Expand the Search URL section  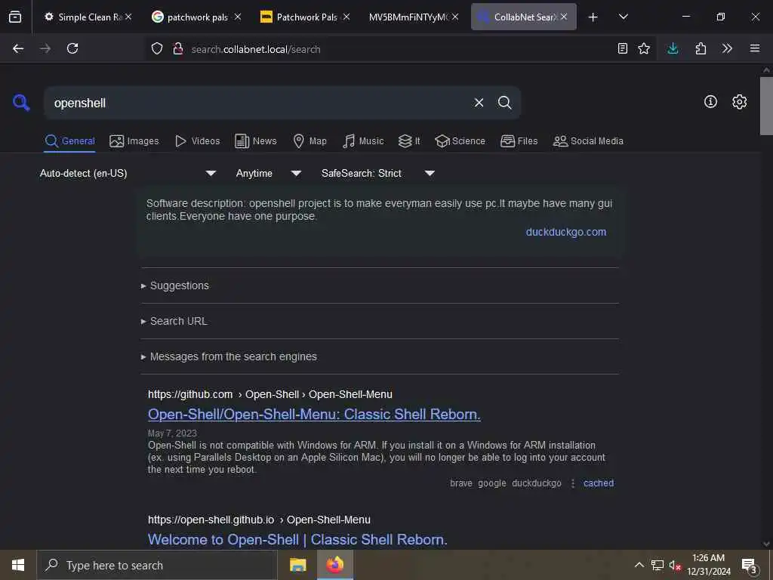178,321
